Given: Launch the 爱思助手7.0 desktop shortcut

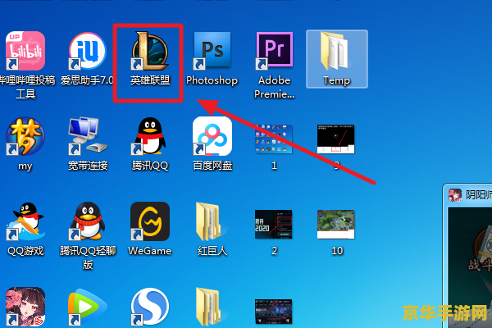Looking at the screenshot, I should tap(88, 51).
